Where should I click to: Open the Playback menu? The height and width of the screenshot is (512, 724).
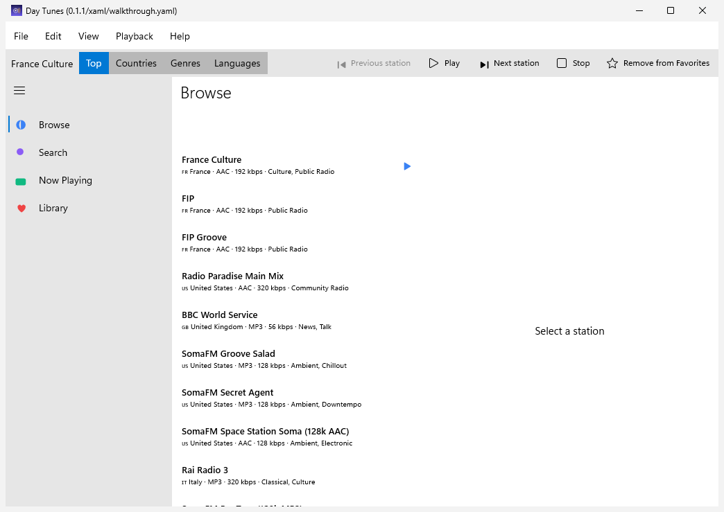pos(135,36)
